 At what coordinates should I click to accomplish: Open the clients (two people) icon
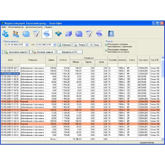click(x=16, y=34)
